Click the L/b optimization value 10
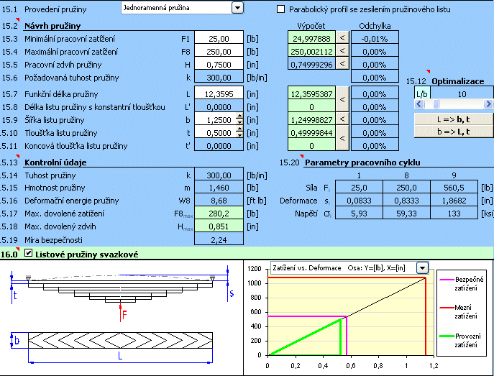 point(462,94)
